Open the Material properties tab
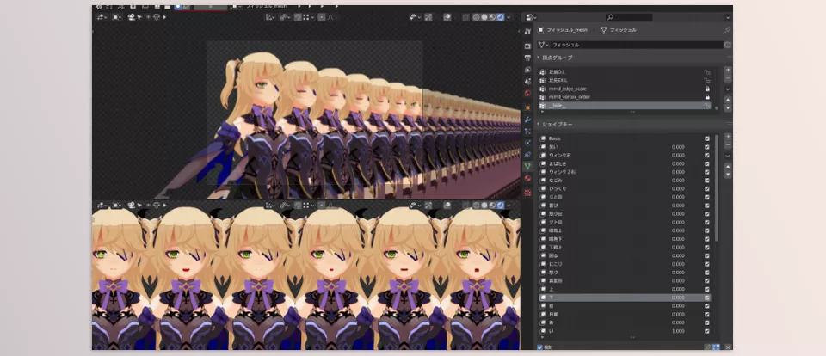The image size is (826, 356). pos(527,178)
